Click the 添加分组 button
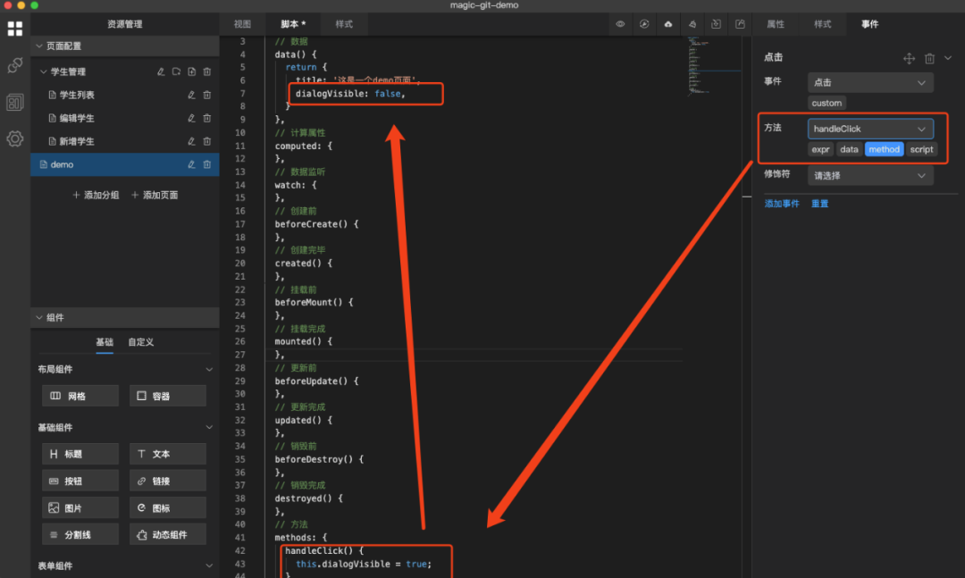This screenshot has height=578, width=965. (x=96, y=195)
